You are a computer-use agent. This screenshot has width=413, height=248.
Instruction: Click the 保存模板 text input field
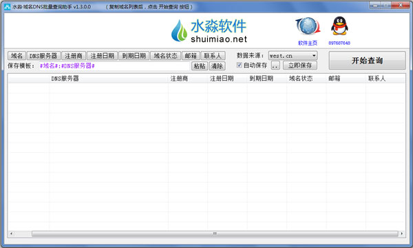pos(114,66)
